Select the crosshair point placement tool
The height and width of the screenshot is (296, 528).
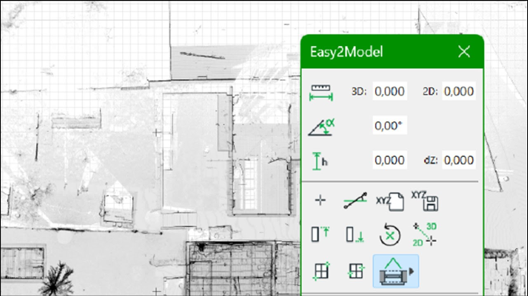tap(320, 200)
